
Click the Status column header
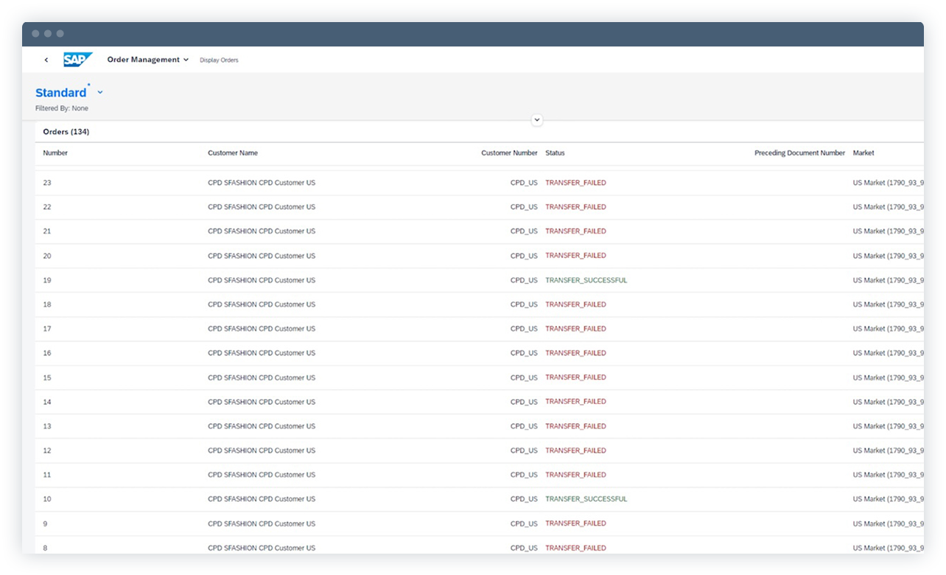tap(555, 153)
